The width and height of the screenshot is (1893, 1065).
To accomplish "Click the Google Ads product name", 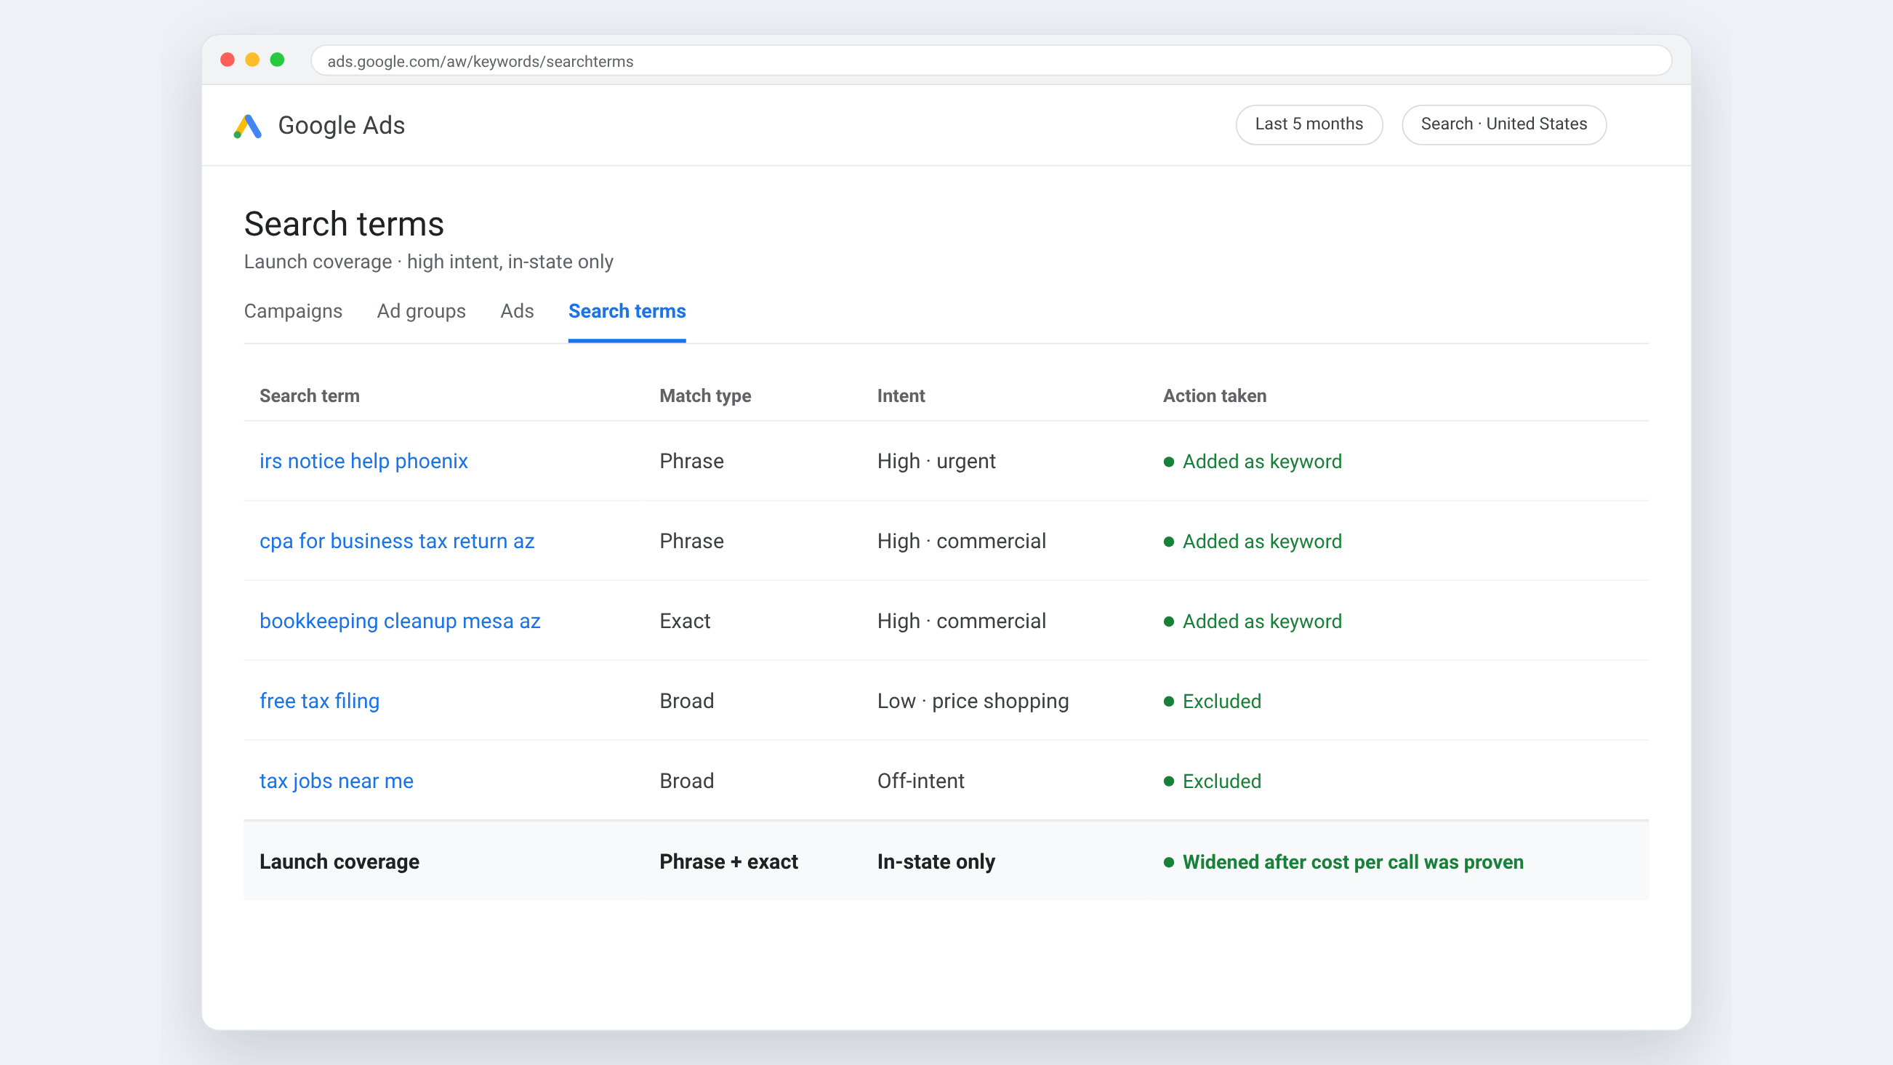I will (x=341, y=125).
